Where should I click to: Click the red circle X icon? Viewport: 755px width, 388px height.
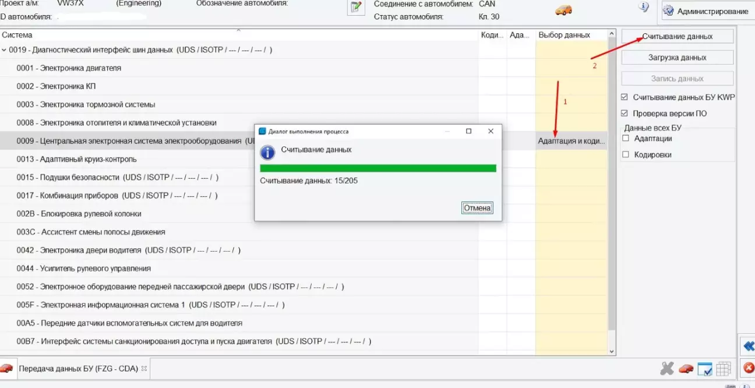tap(749, 368)
